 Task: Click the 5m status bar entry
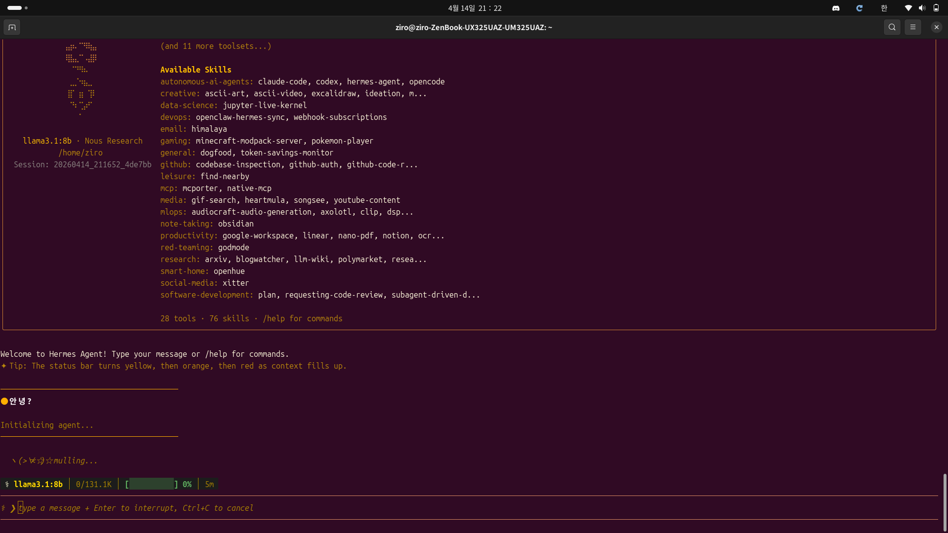click(x=209, y=484)
